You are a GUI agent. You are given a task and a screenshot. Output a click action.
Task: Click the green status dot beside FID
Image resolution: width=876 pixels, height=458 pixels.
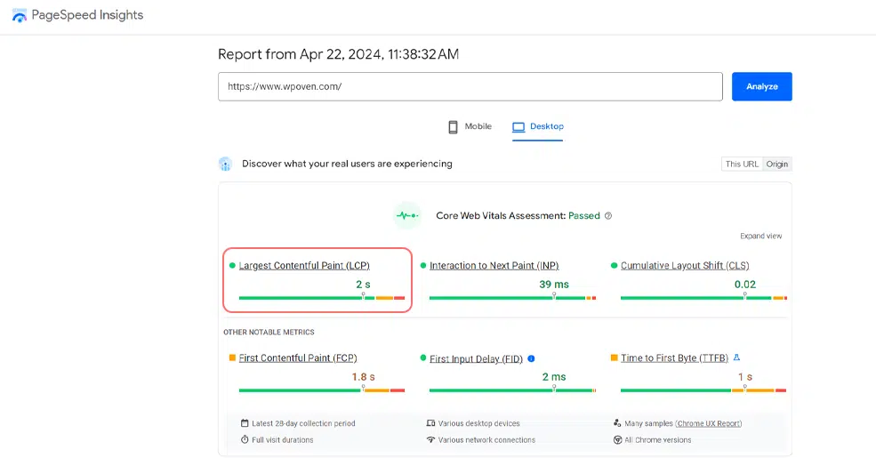423,358
